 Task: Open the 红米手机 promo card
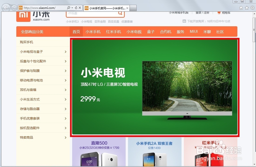(x=210, y=152)
